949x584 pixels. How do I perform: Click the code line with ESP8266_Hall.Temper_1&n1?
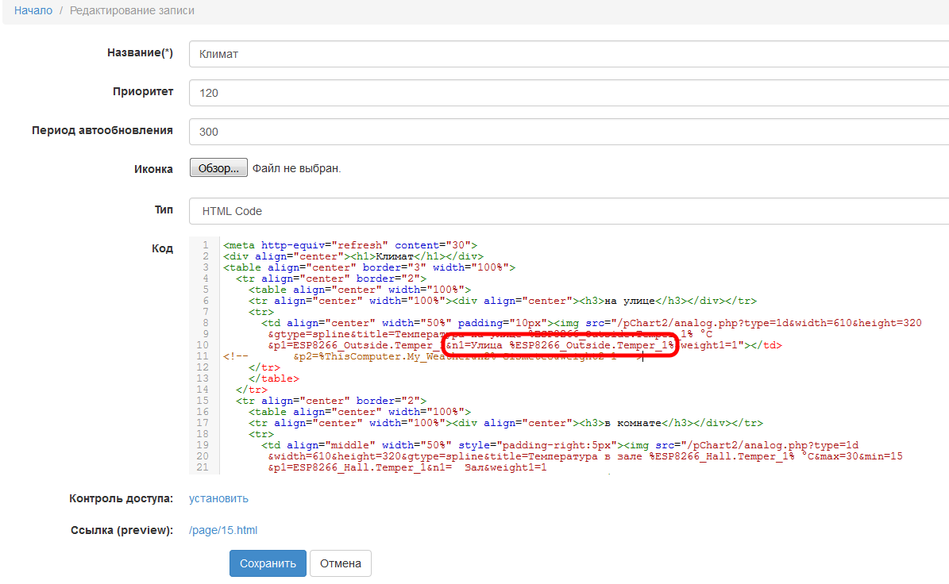point(407,468)
